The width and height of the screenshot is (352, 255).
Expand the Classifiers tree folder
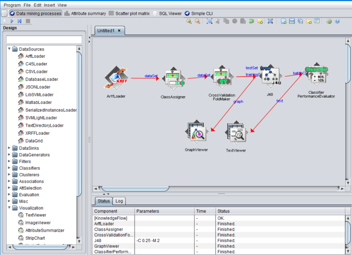[x=9, y=168]
